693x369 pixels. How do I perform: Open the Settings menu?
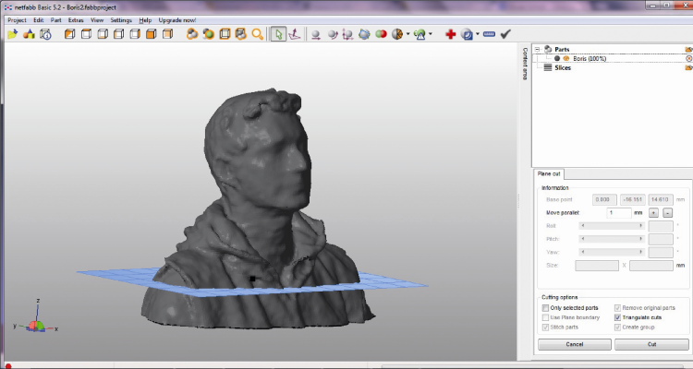pyautogui.click(x=121, y=20)
